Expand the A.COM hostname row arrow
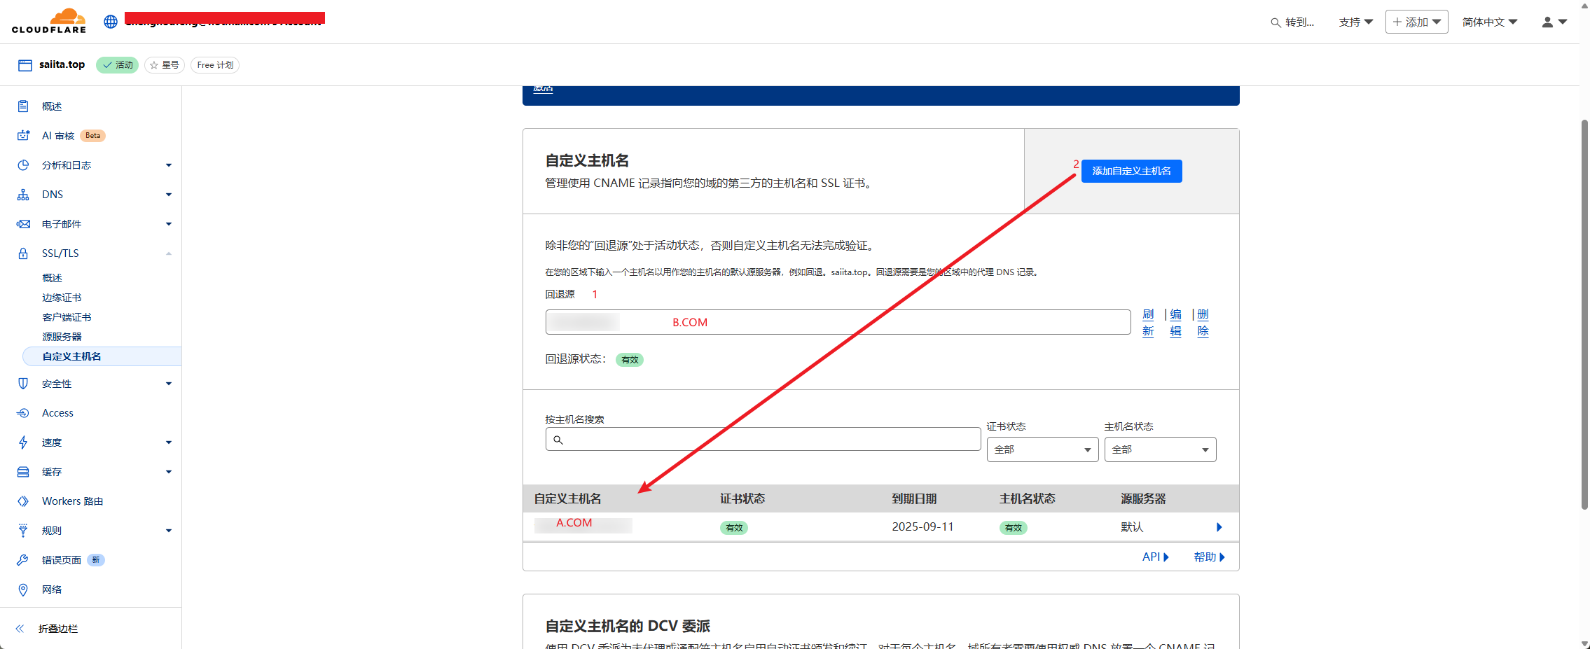The image size is (1590, 649). [1219, 527]
